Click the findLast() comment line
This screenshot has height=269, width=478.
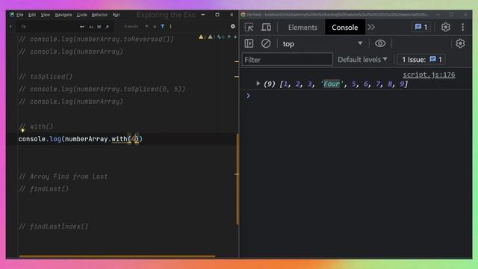click(x=44, y=189)
